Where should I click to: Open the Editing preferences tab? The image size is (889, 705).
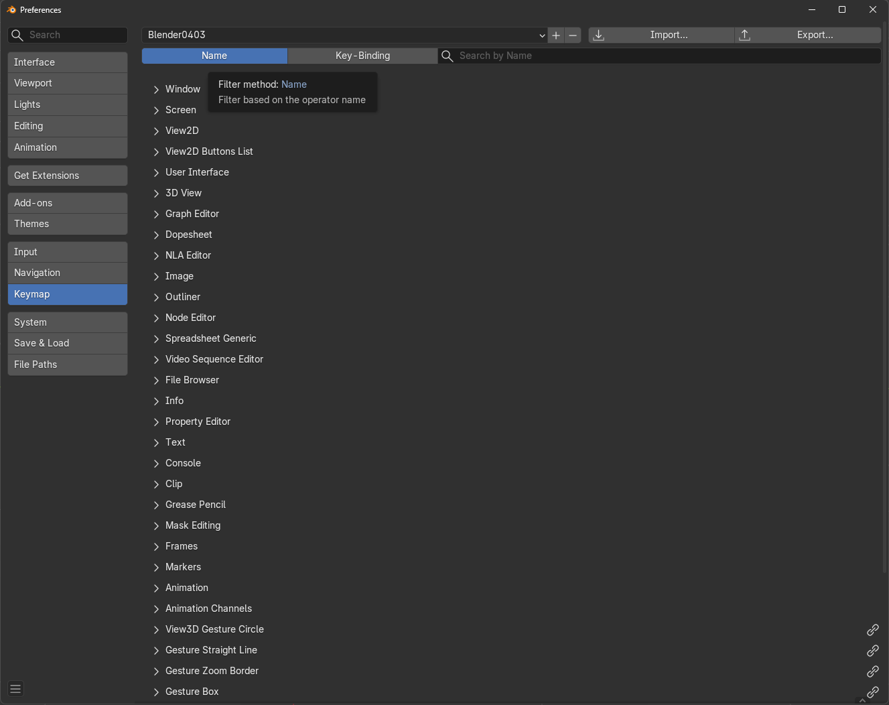tap(68, 126)
